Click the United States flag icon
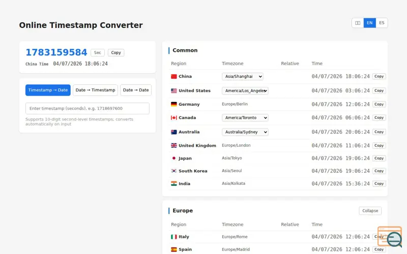This screenshot has height=254, width=407. [x=173, y=91]
